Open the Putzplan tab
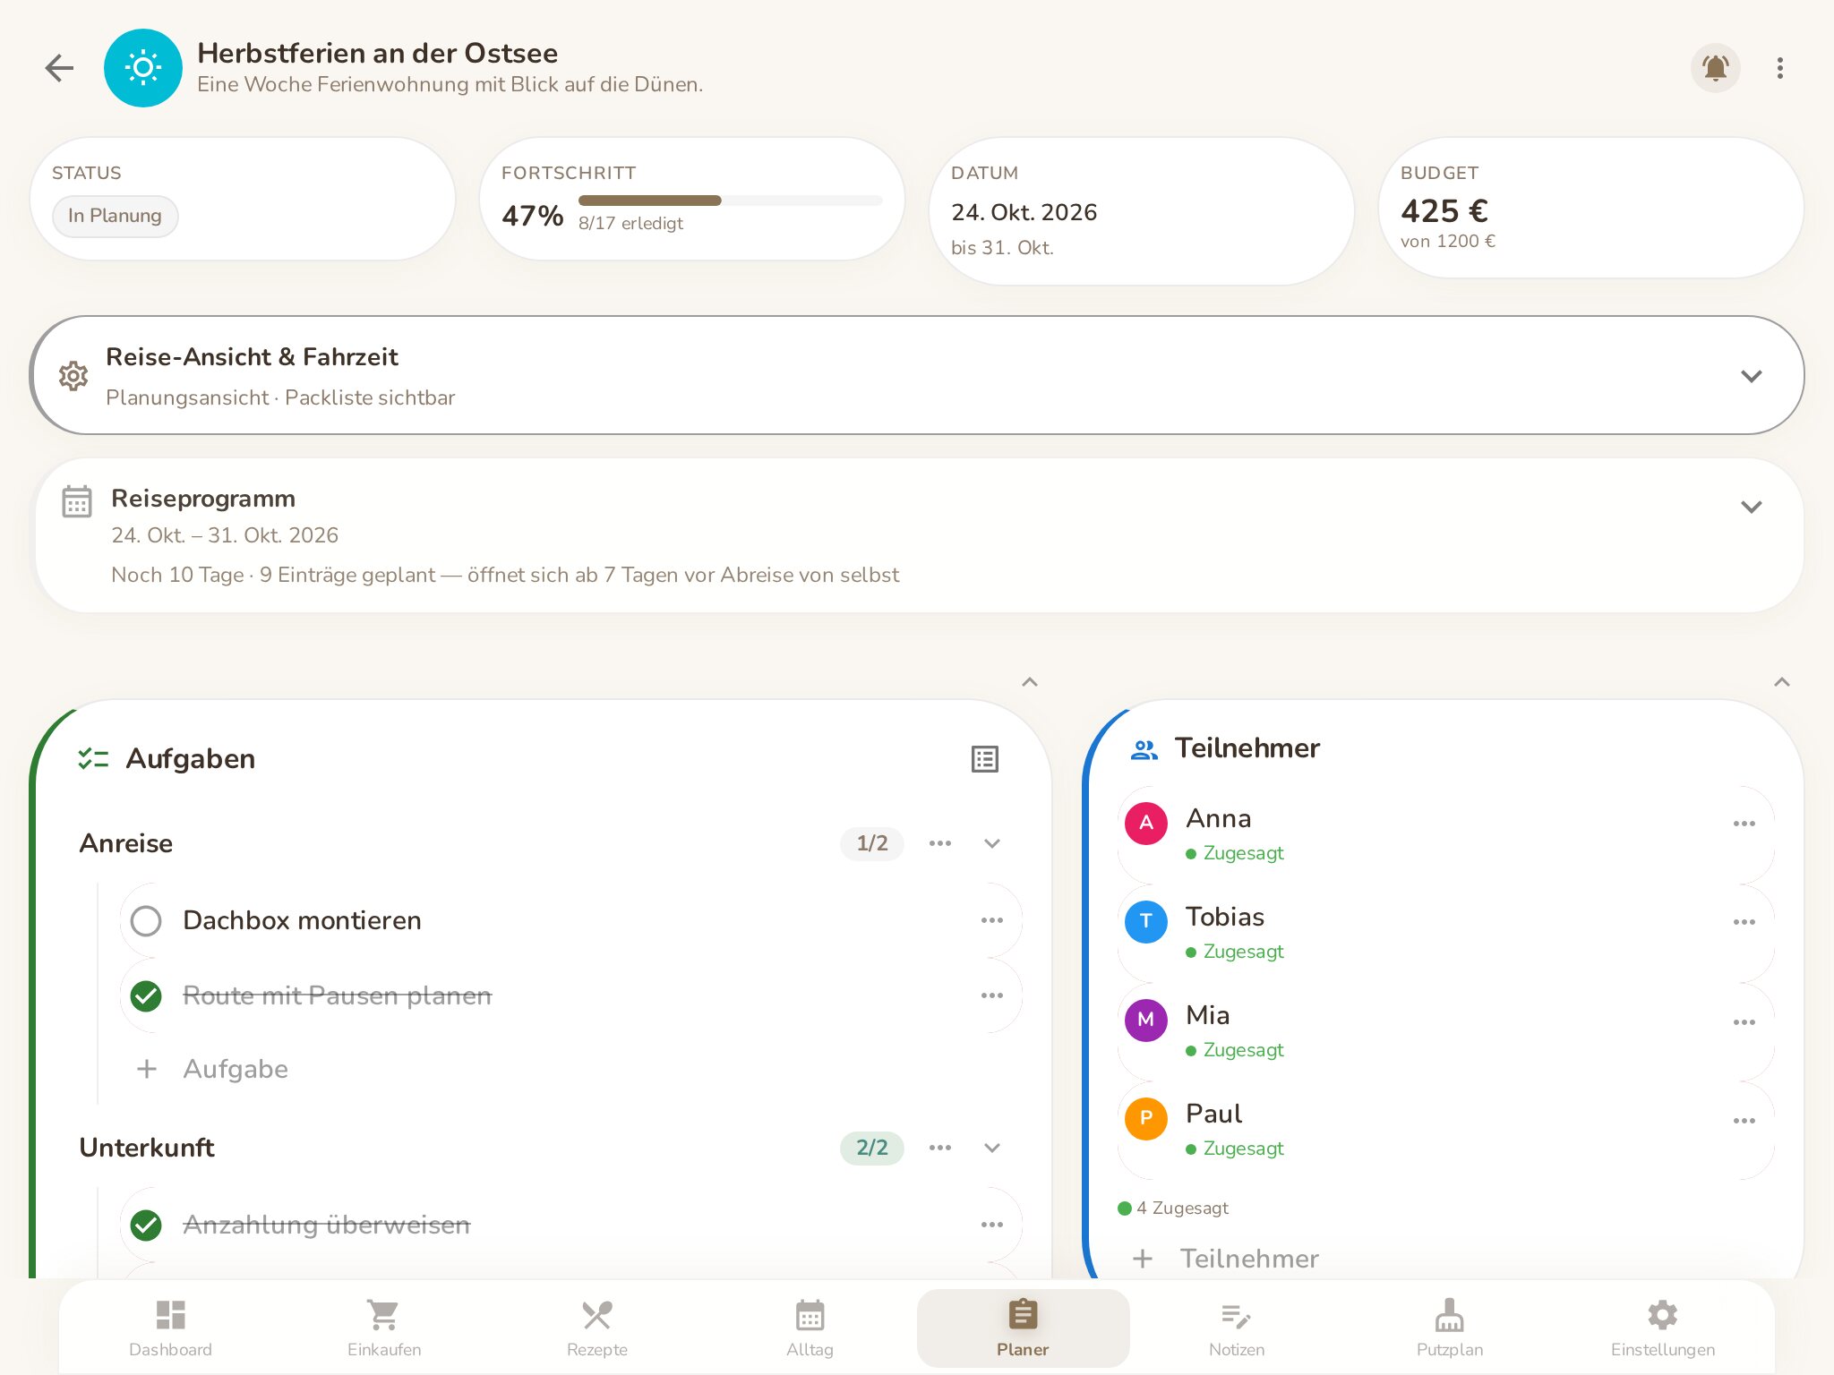 coord(1449,1328)
